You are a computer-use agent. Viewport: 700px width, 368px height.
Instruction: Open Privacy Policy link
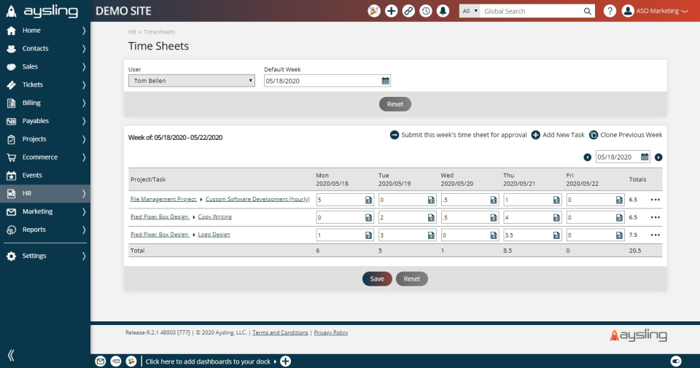331,333
